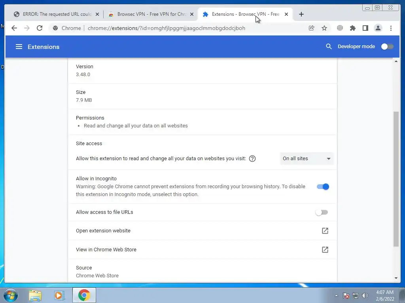The width and height of the screenshot is (405, 303).
Task: Select the Extensions - Browsec VPN tab
Action: pos(245,14)
